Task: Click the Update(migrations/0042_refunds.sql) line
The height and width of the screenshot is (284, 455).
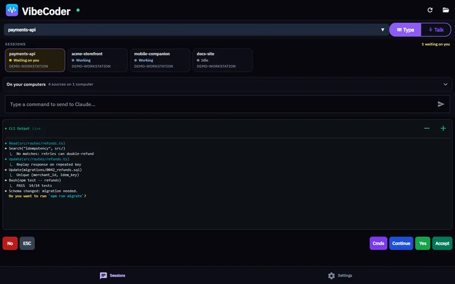Action: [45, 169]
